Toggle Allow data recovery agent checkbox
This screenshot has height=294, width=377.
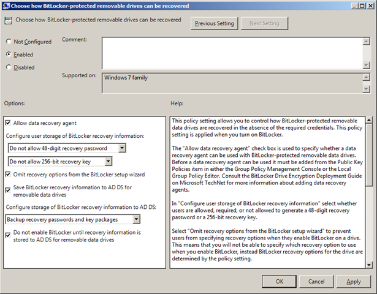coord(8,123)
